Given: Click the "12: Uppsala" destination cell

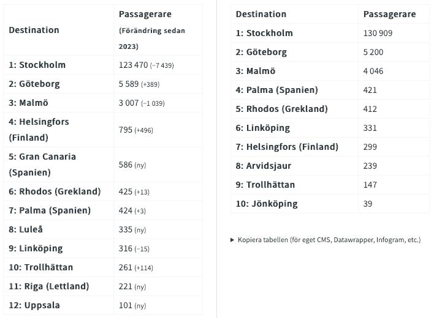Looking at the screenshot, I should coord(34,305).
